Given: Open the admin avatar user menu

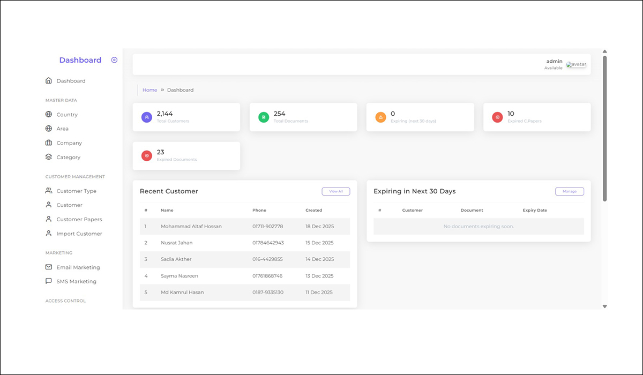Looking at the screenshot, I should coord(576,64).
